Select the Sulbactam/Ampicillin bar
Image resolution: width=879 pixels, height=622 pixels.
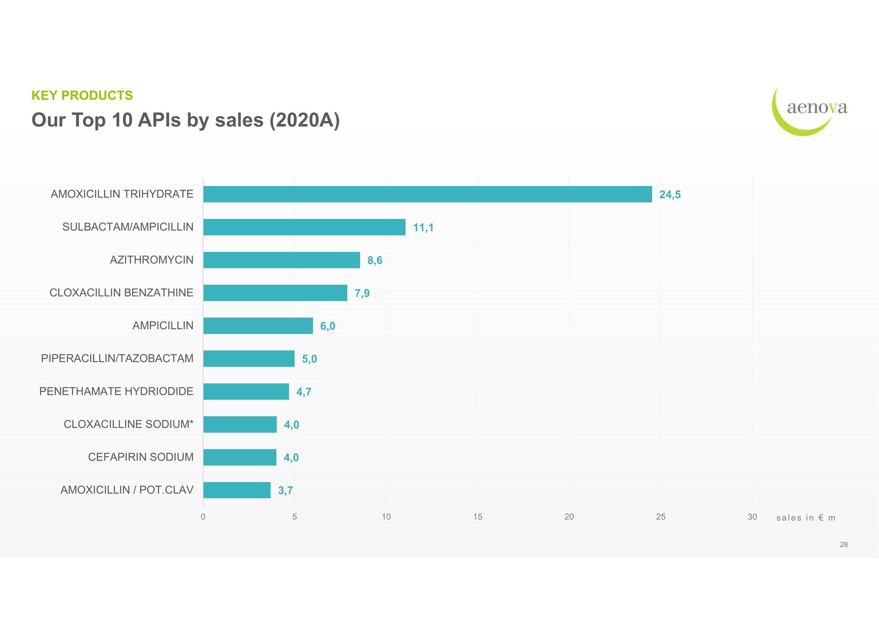304,227
